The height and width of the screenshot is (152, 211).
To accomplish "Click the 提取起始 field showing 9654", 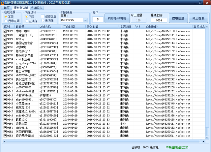I will pyautogui.click(x=159, y=20).
